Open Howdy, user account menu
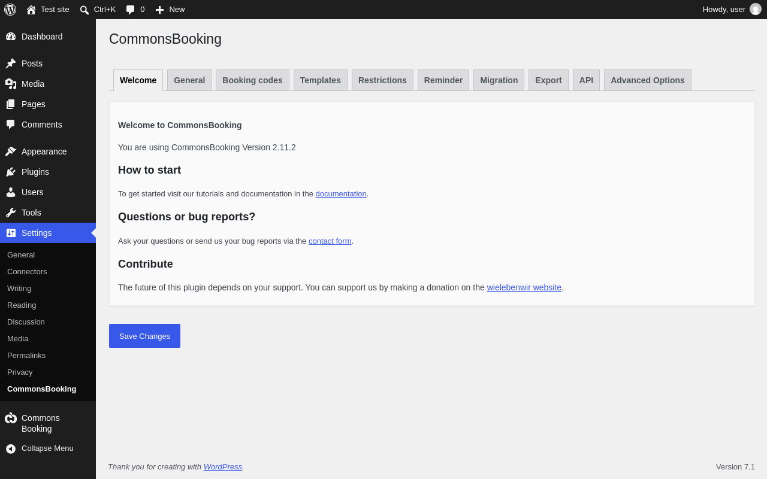 (732, 9)
